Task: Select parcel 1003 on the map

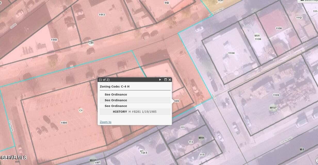Action: (x=54, y=40)
